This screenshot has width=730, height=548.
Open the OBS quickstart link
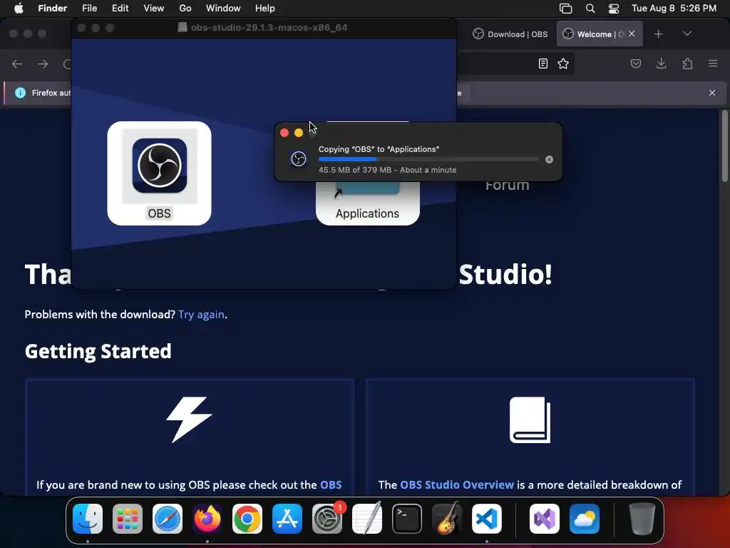[331, 484]
